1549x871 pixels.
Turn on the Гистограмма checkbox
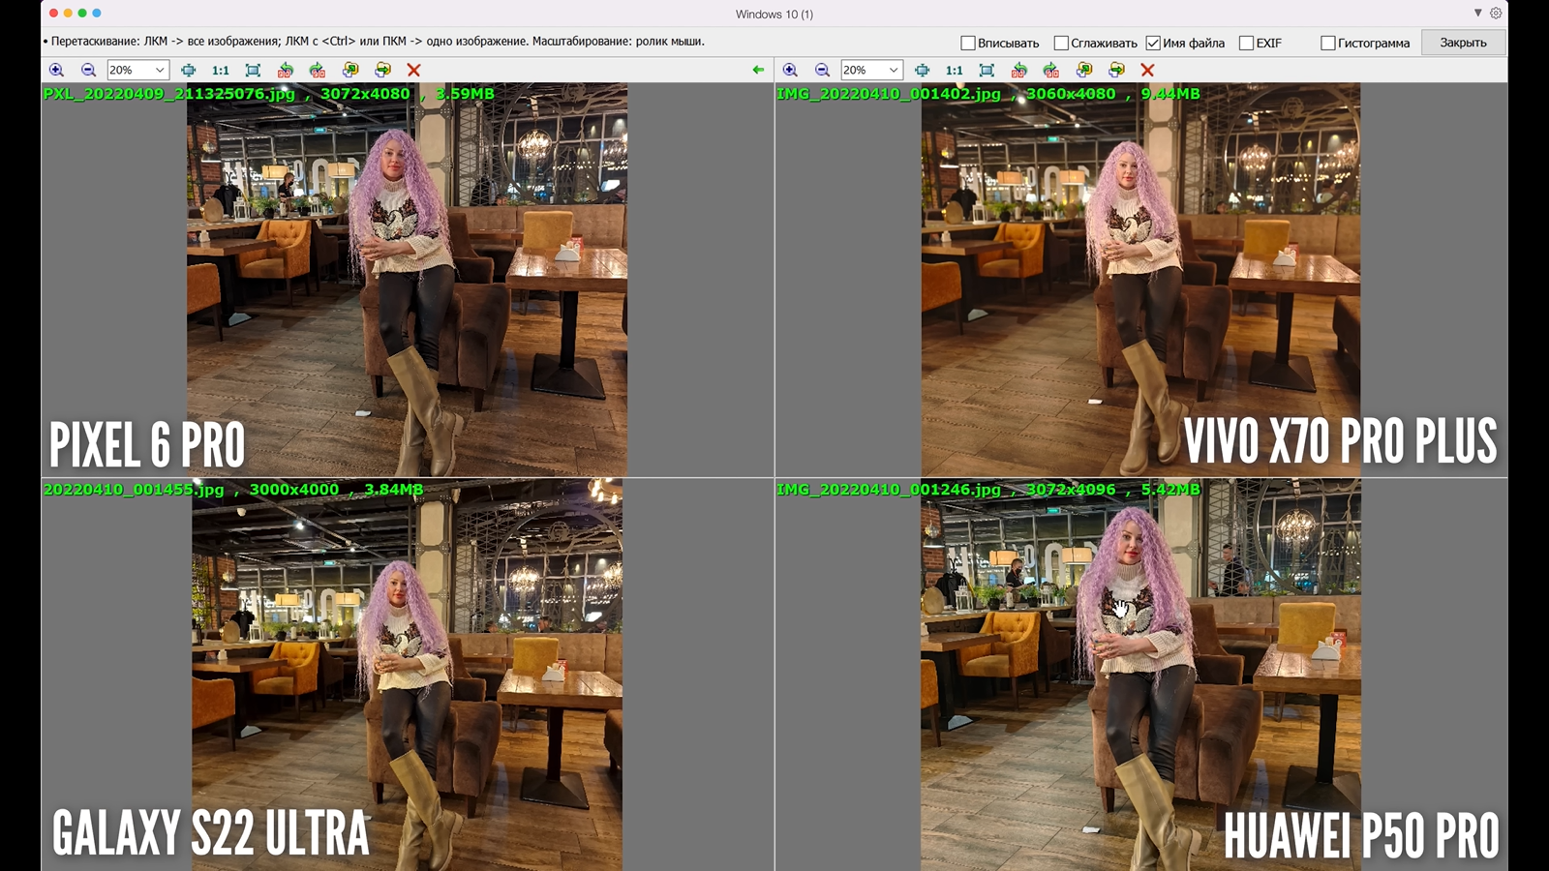click(x=1328, y=43)
